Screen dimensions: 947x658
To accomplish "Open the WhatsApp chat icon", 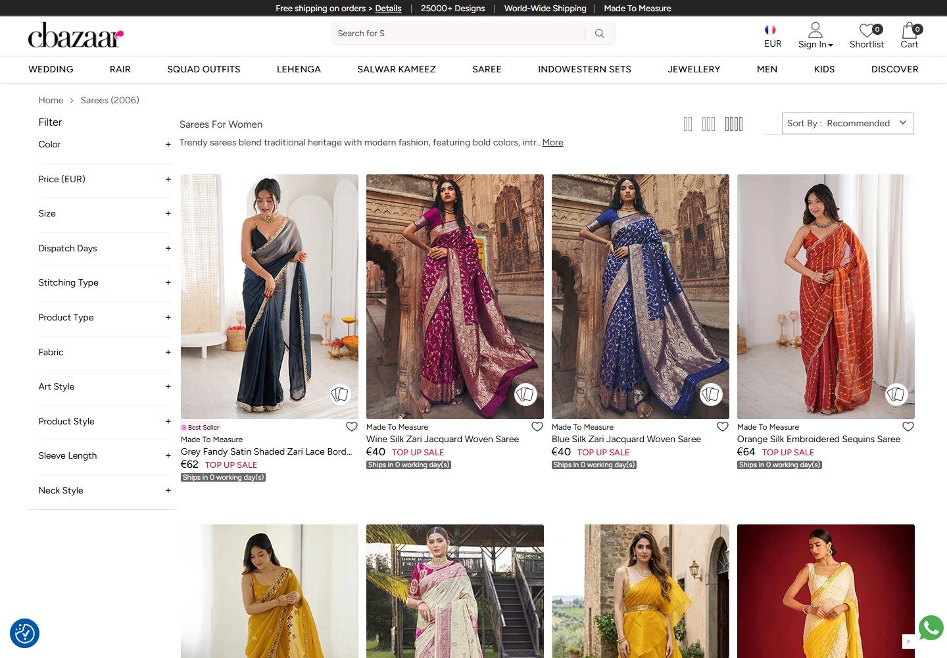I will click(x=931, y=628).
